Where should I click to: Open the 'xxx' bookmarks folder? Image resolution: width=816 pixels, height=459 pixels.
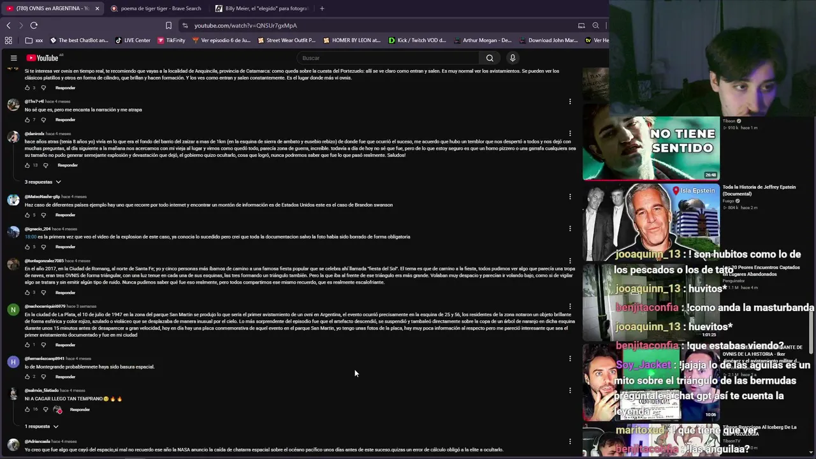(34, 40)
